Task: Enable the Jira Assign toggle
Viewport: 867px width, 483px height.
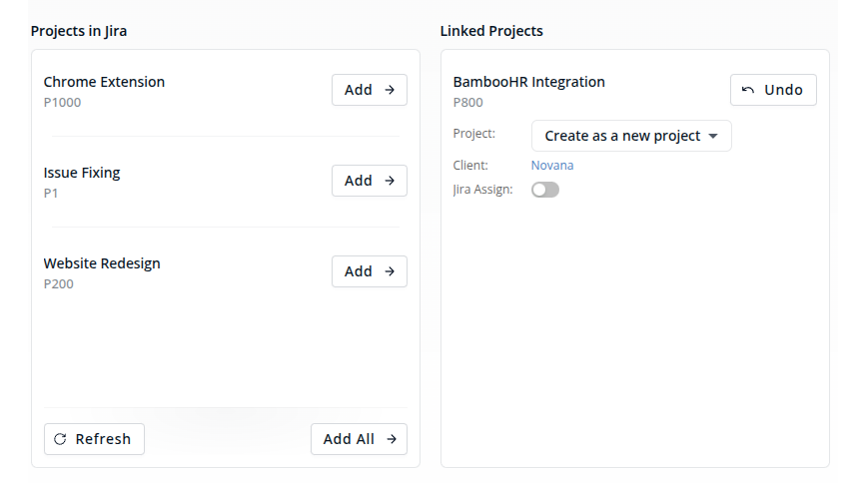Action: [545, 190]
